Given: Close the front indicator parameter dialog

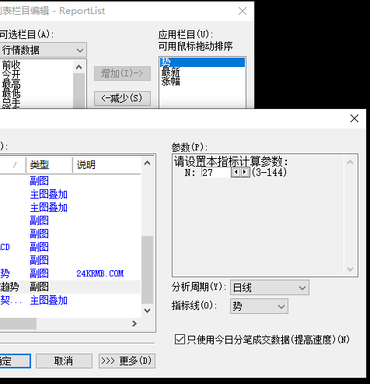Looking at the screenshot, I should [354, 118].
